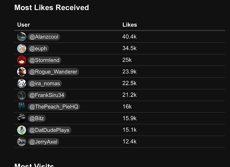This screenshot has height=167, width=230.
Task: Click FrankSiru34's avatar icon
Action: coord(22,95)
